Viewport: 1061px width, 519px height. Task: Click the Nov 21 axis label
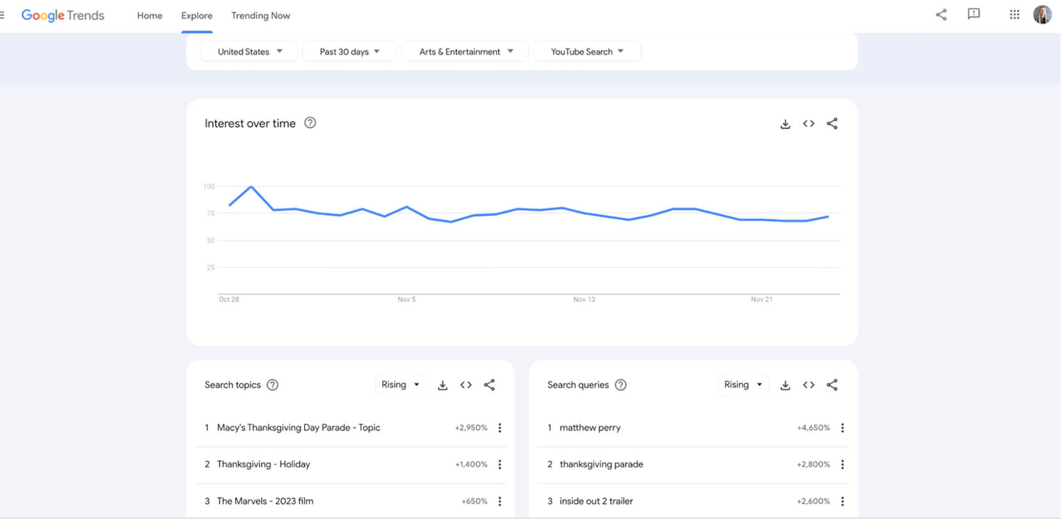(762, 299)
